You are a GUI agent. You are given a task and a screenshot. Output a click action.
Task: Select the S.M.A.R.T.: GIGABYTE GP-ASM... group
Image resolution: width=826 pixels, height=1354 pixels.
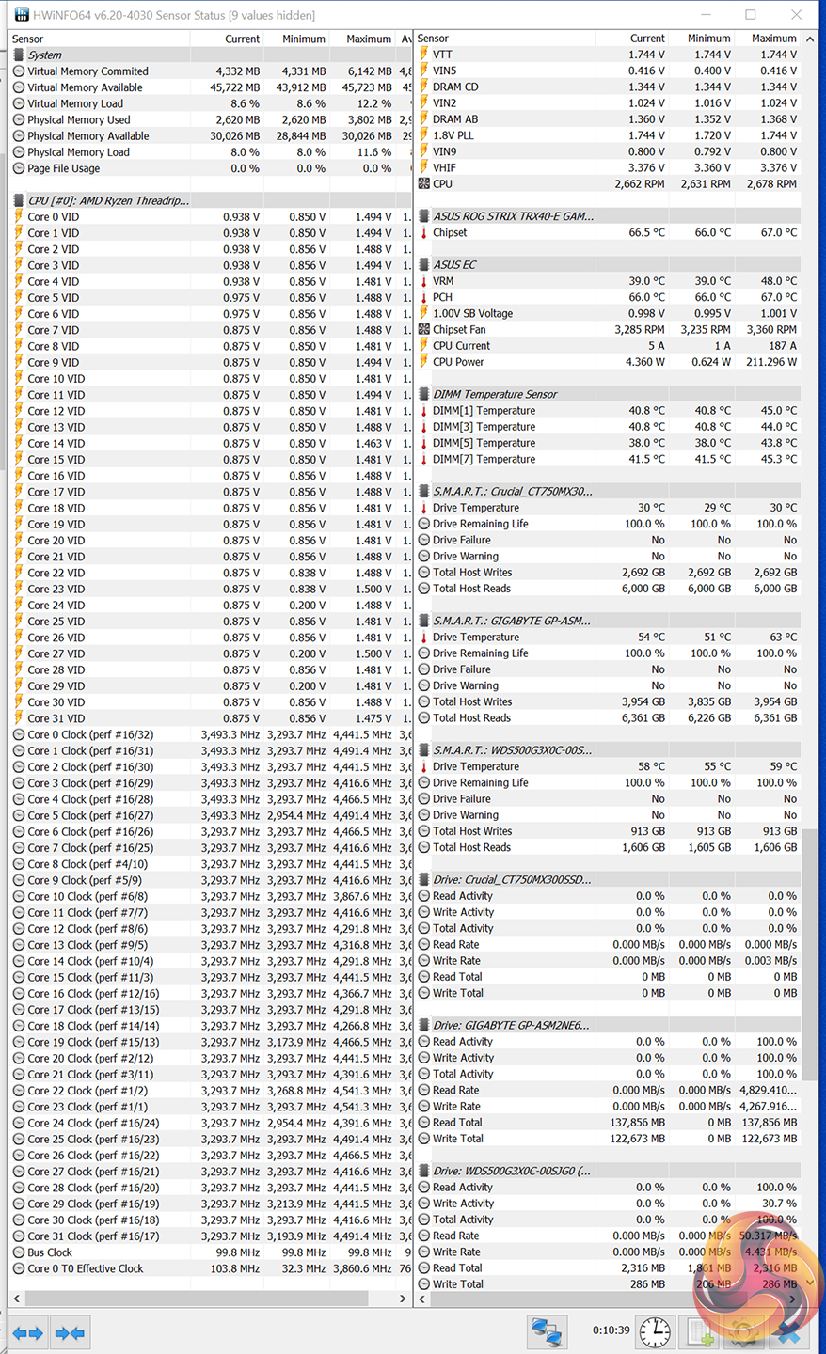(x=608, y=621)
